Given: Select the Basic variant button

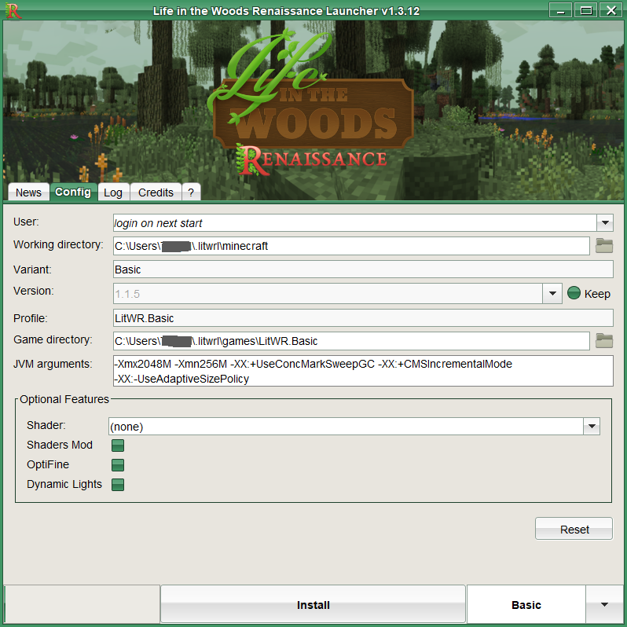Looking at the screenshot, I should pos(526,605).
